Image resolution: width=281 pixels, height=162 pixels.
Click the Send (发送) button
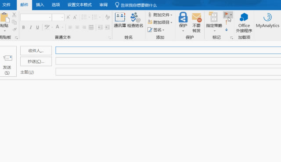click(7, 61)
